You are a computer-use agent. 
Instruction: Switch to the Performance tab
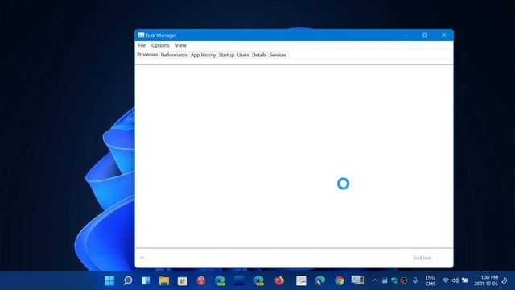click(x=174, y=55)
